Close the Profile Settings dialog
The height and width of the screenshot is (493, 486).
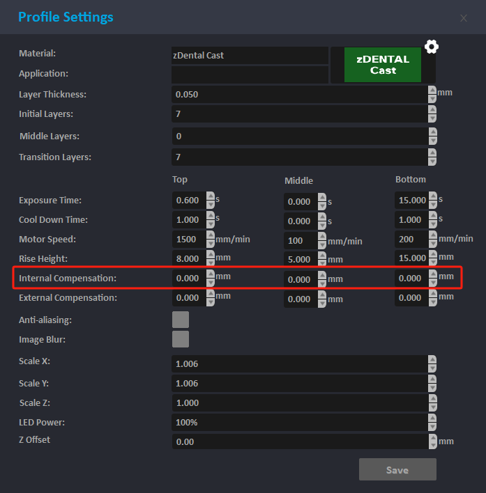tap(464, 18)
